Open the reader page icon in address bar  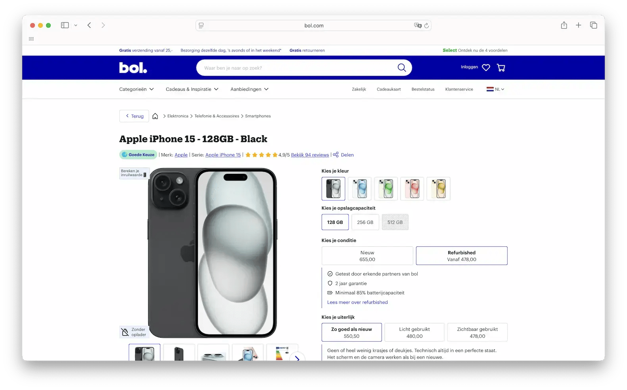201,25
